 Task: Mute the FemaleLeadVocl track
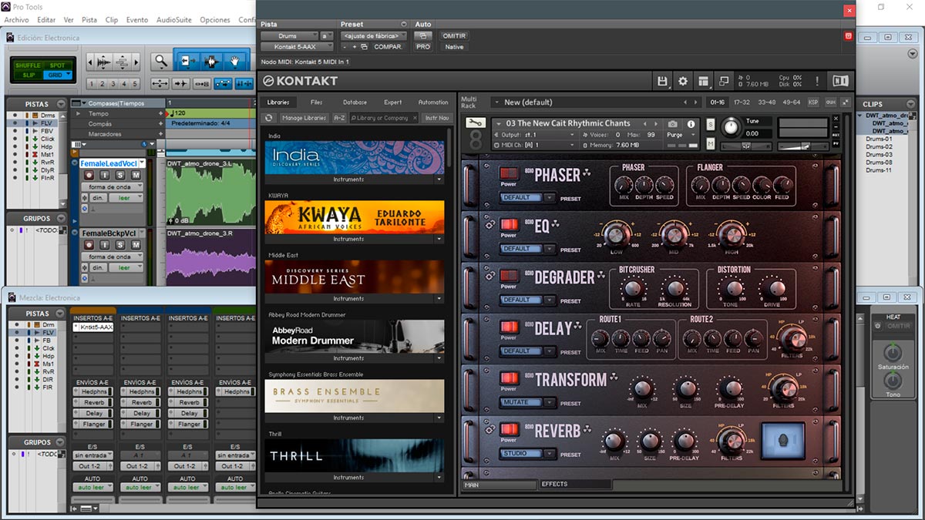coord(136,176)
